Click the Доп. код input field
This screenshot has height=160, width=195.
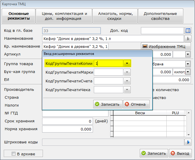(162, 31)
